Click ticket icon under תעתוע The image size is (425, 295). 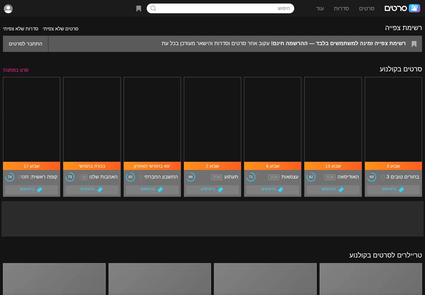tap(220, 189)
